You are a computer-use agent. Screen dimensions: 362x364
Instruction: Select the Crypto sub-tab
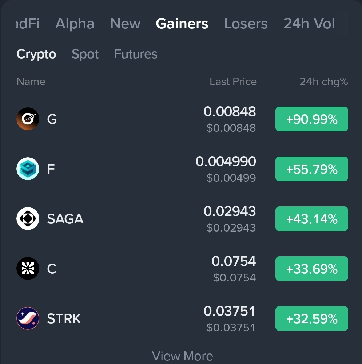click(x=36, y=54)
